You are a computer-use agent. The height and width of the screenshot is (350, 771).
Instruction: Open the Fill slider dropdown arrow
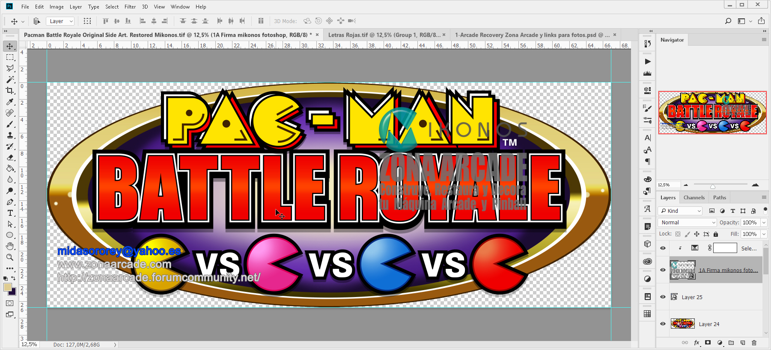[764, 234]
